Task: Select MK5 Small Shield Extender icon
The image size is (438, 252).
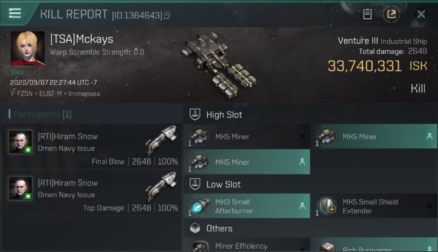Action: [x=326, y=206]
